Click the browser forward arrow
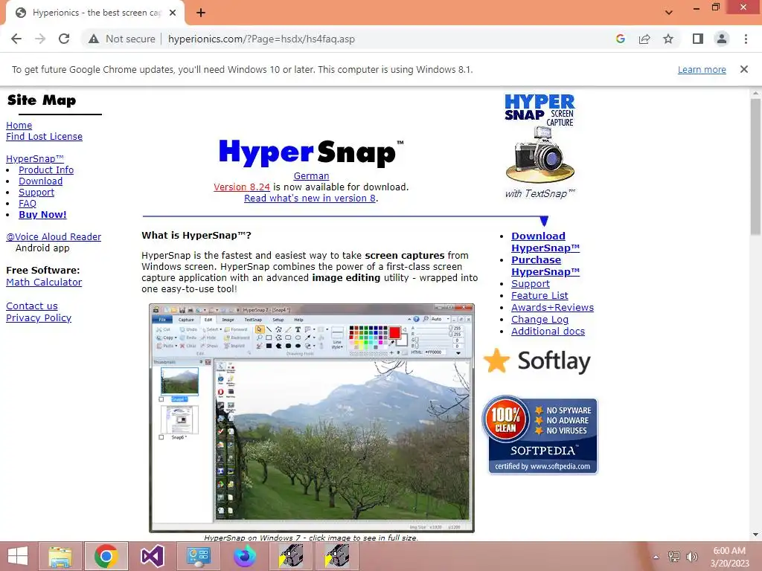 coord(40,39)
